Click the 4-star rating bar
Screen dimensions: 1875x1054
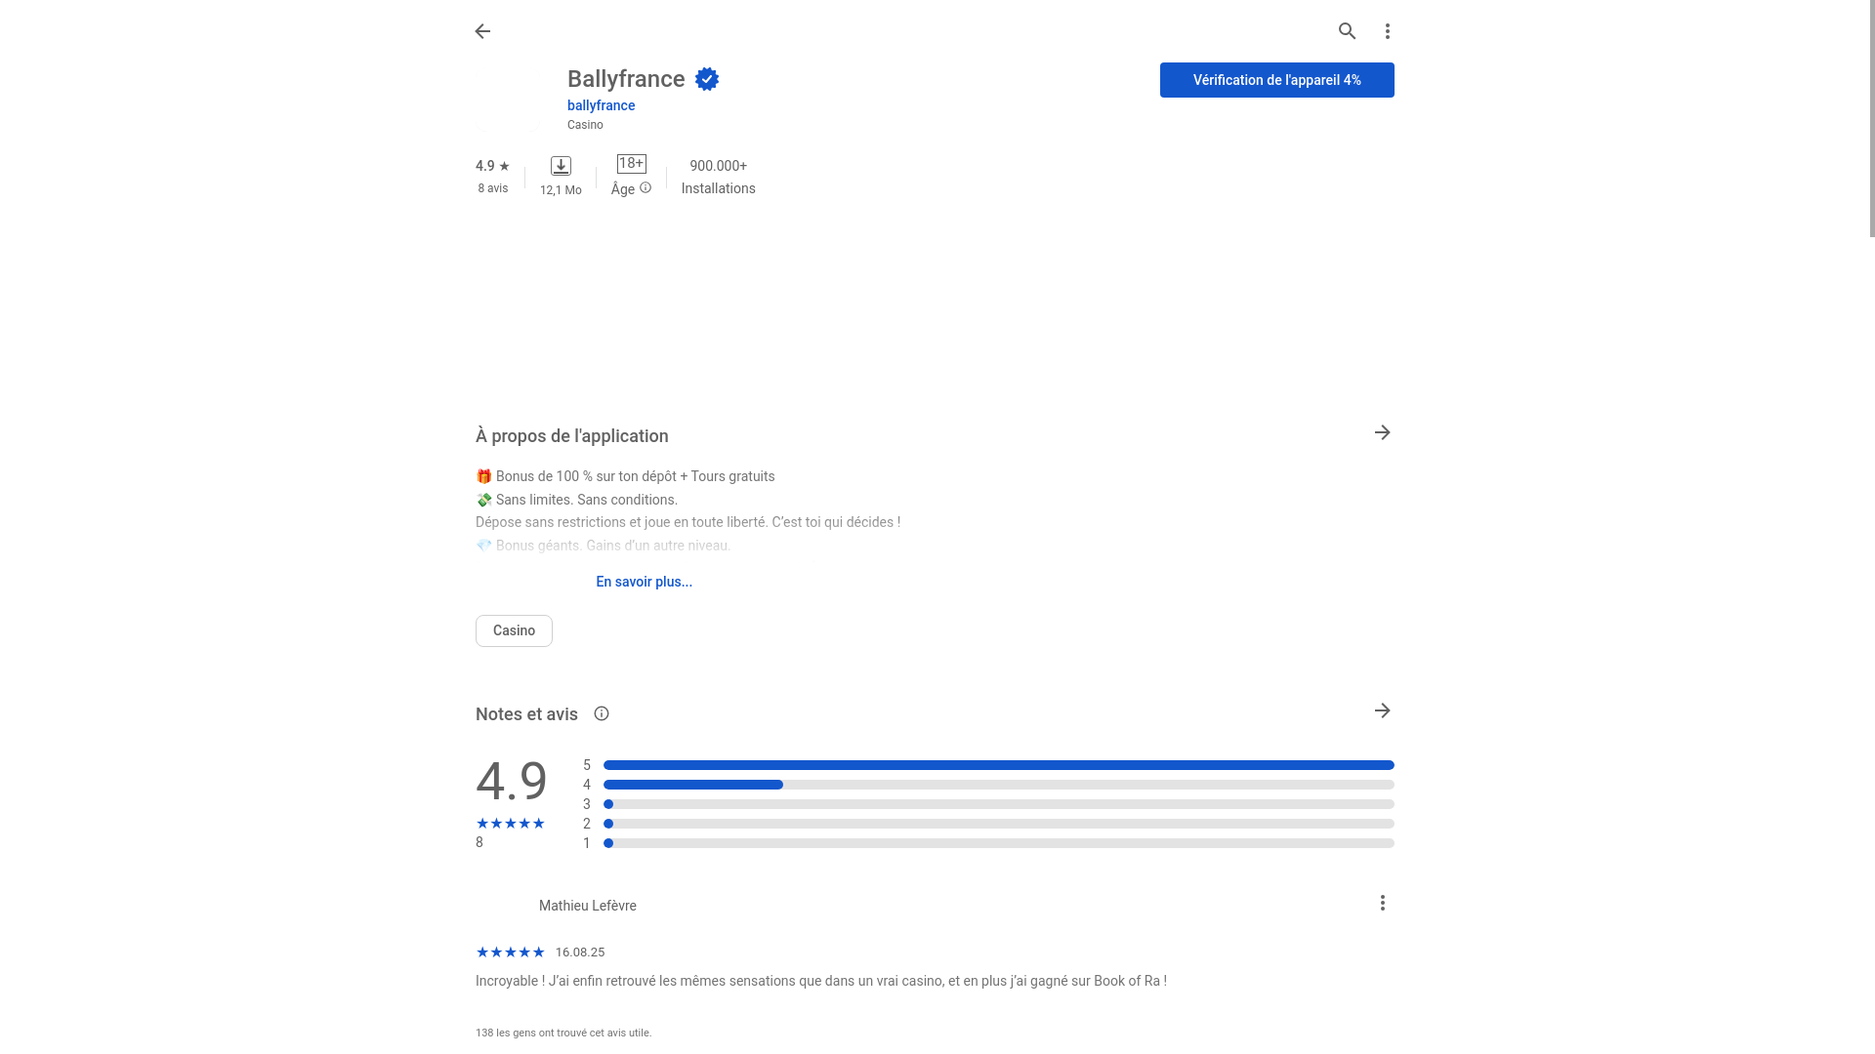pos(998,785)
